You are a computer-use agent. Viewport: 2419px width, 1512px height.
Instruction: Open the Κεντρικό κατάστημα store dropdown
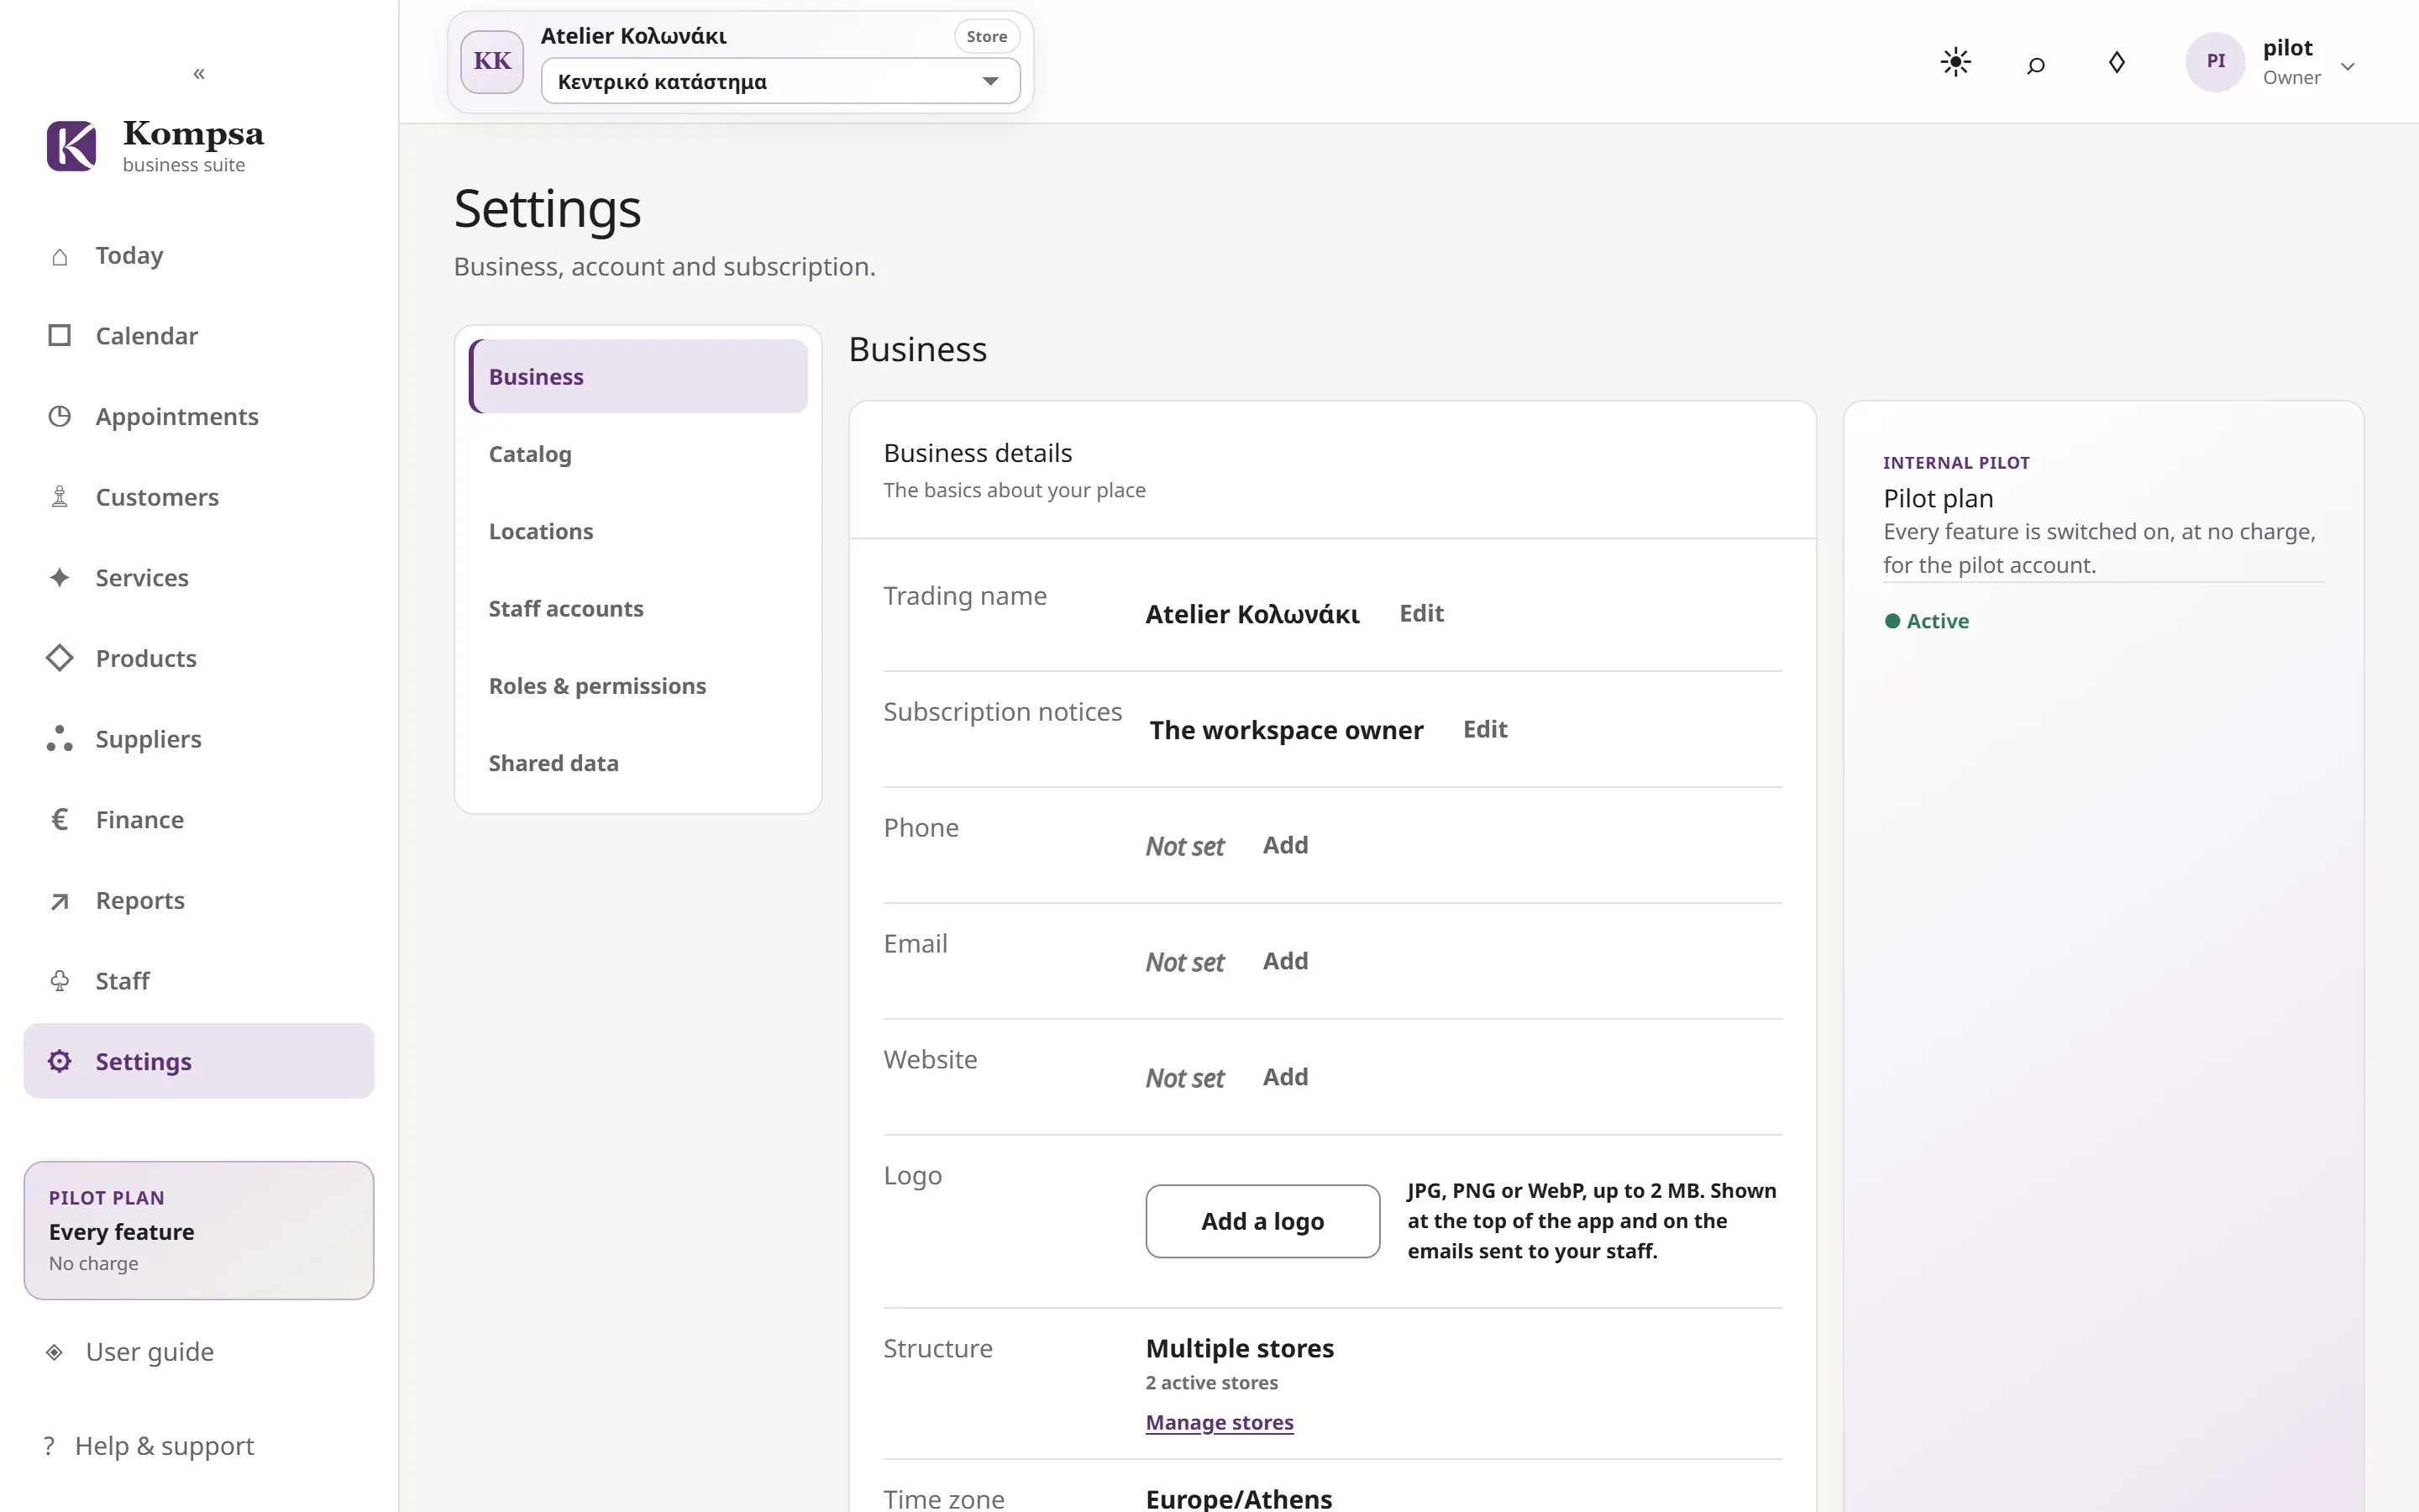pyautogui.click(x=780, y=81)
